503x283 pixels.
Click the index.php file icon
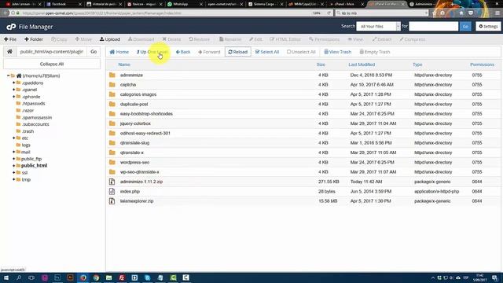112,191
